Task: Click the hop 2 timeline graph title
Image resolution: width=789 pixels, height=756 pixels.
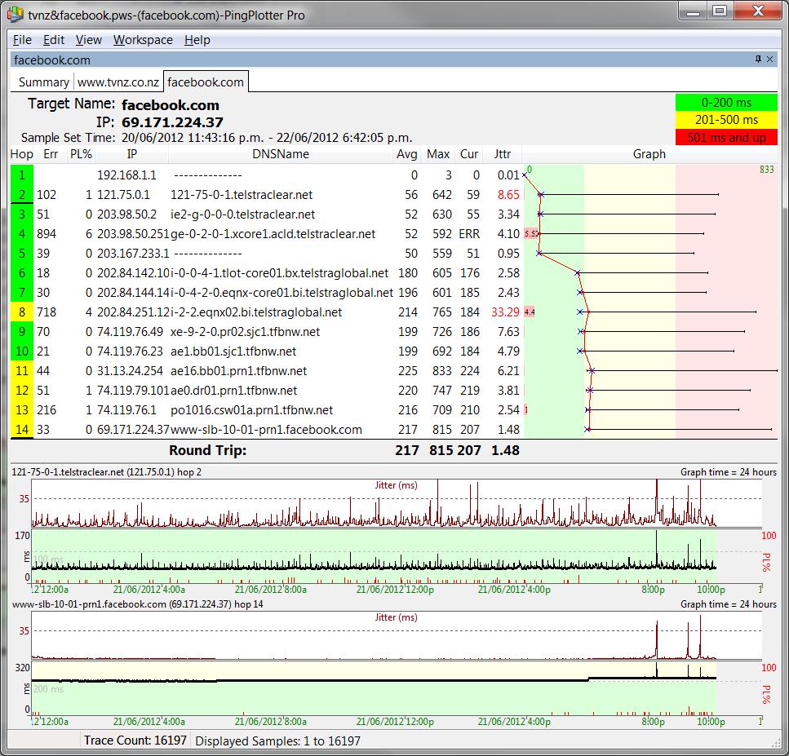Action: coord(106,472)
